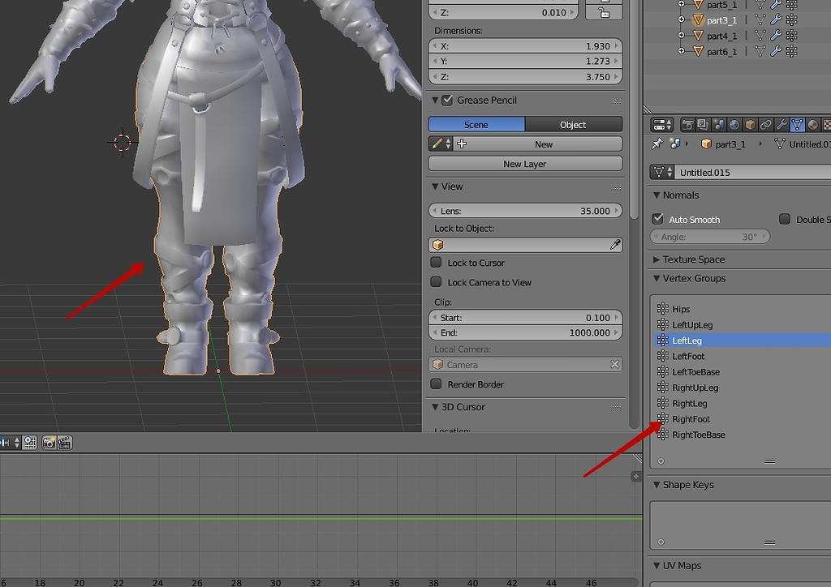Switch grease pencil source to Scene

[476, 124]
